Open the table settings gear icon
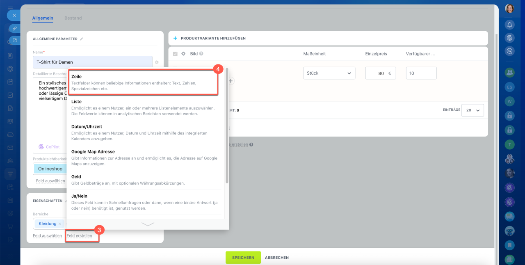 (x=183, y=54)
